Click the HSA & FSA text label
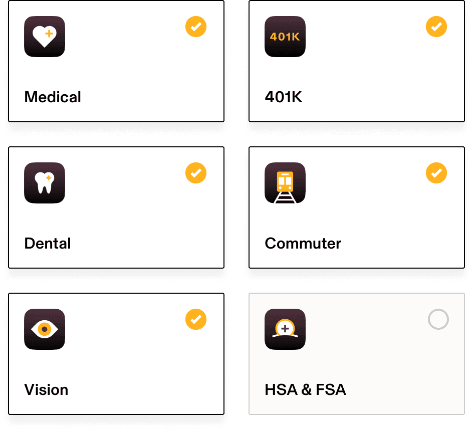This screenshot has width=473, height=431. pyautogui.click(x=305, y=389)
